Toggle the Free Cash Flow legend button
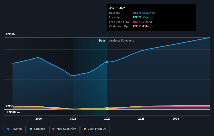The height and width of the screenshot is (136, 214). coord(64,129)
